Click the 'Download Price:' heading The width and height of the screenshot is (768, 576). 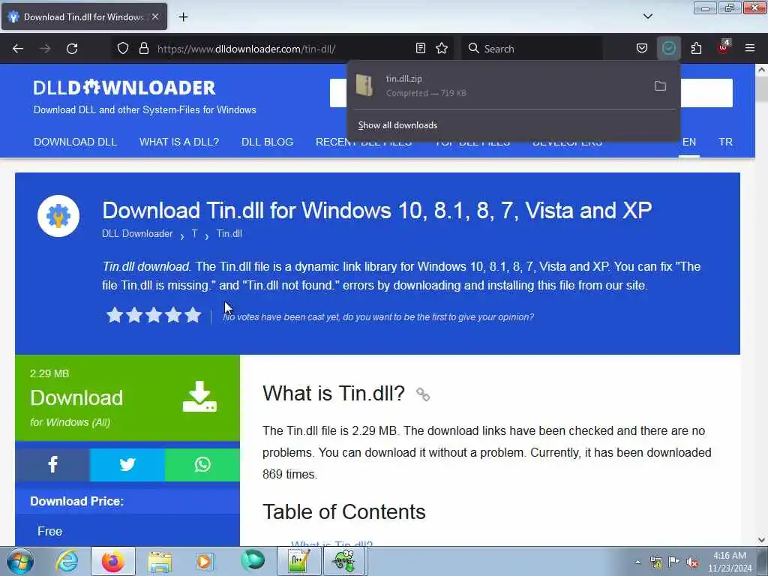(x=77, y=501)
